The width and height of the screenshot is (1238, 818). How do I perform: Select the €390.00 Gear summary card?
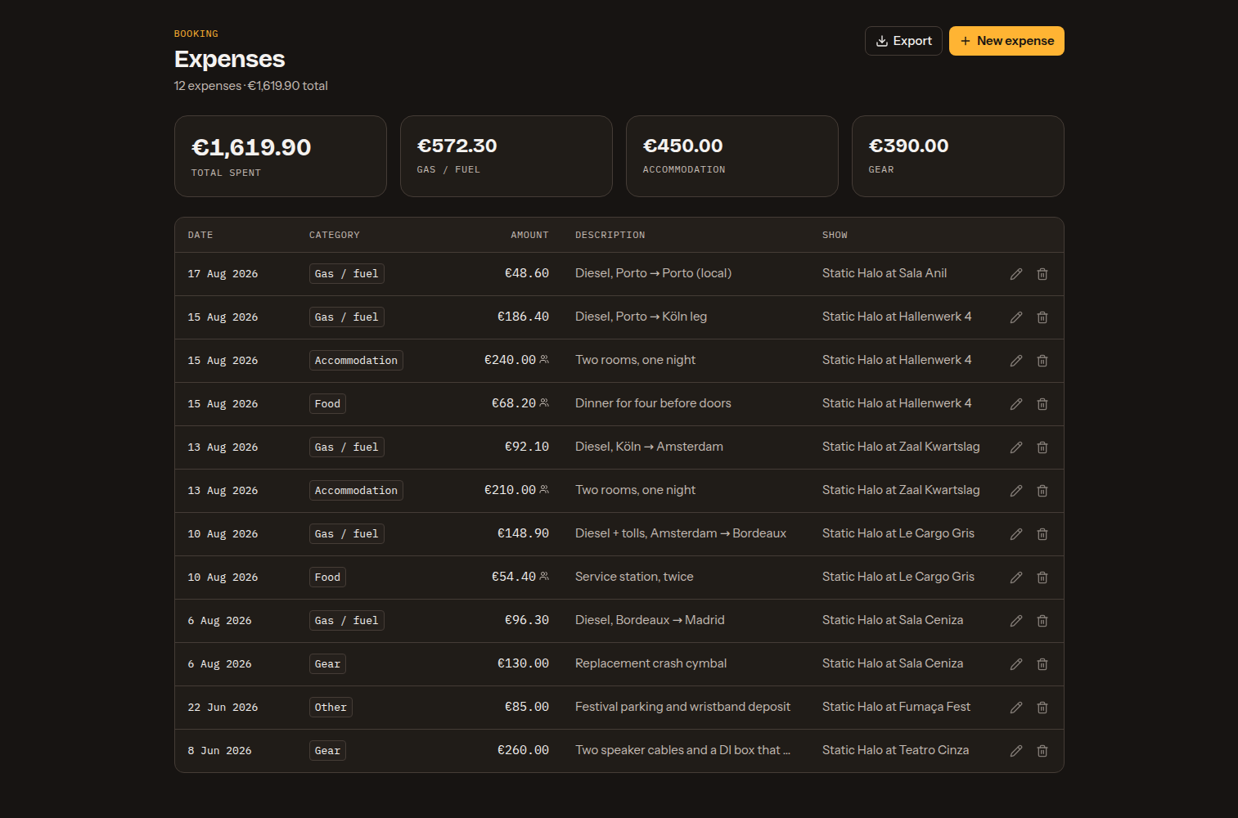[958, 156]
